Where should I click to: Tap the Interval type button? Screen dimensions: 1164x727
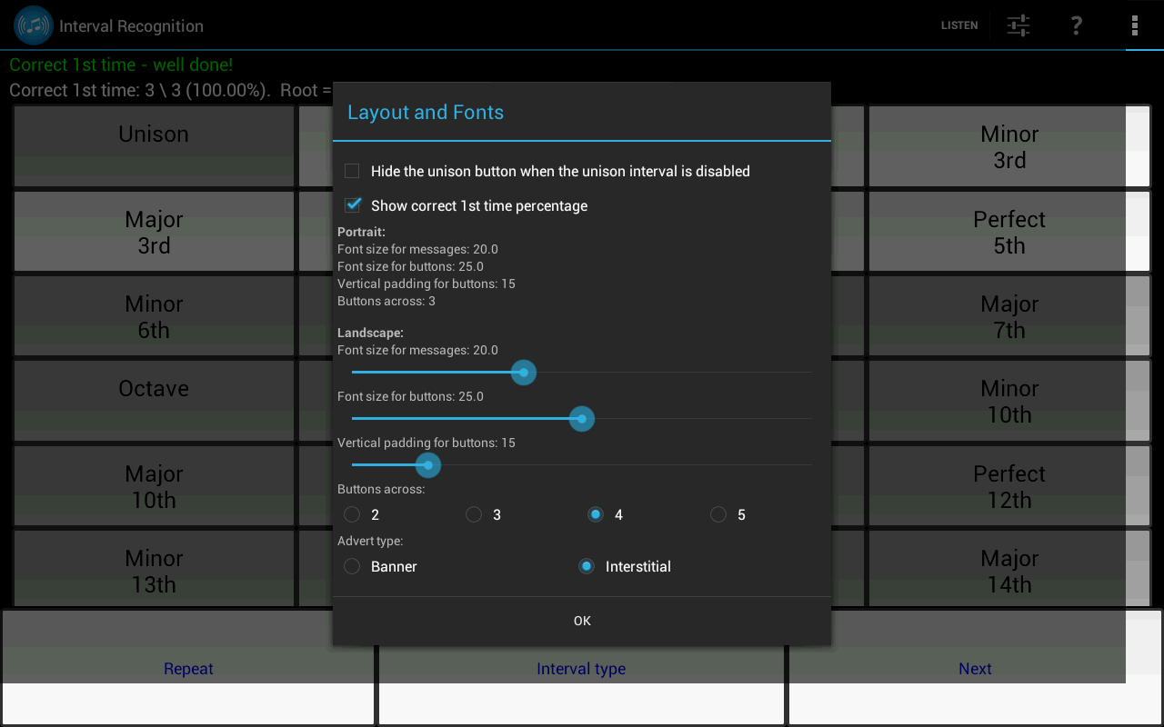click(581, 668)
